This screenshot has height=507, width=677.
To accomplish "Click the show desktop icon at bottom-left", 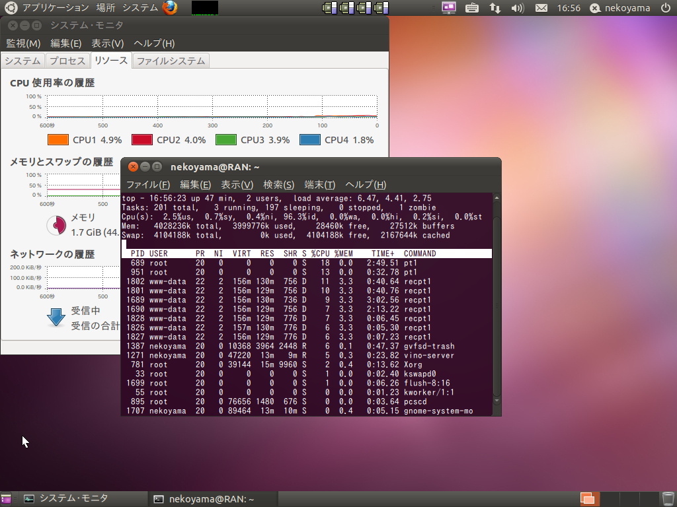I will tap(7, 499).
